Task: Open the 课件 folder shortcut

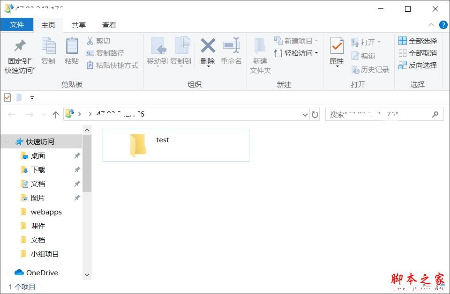Action: [33, 226]
